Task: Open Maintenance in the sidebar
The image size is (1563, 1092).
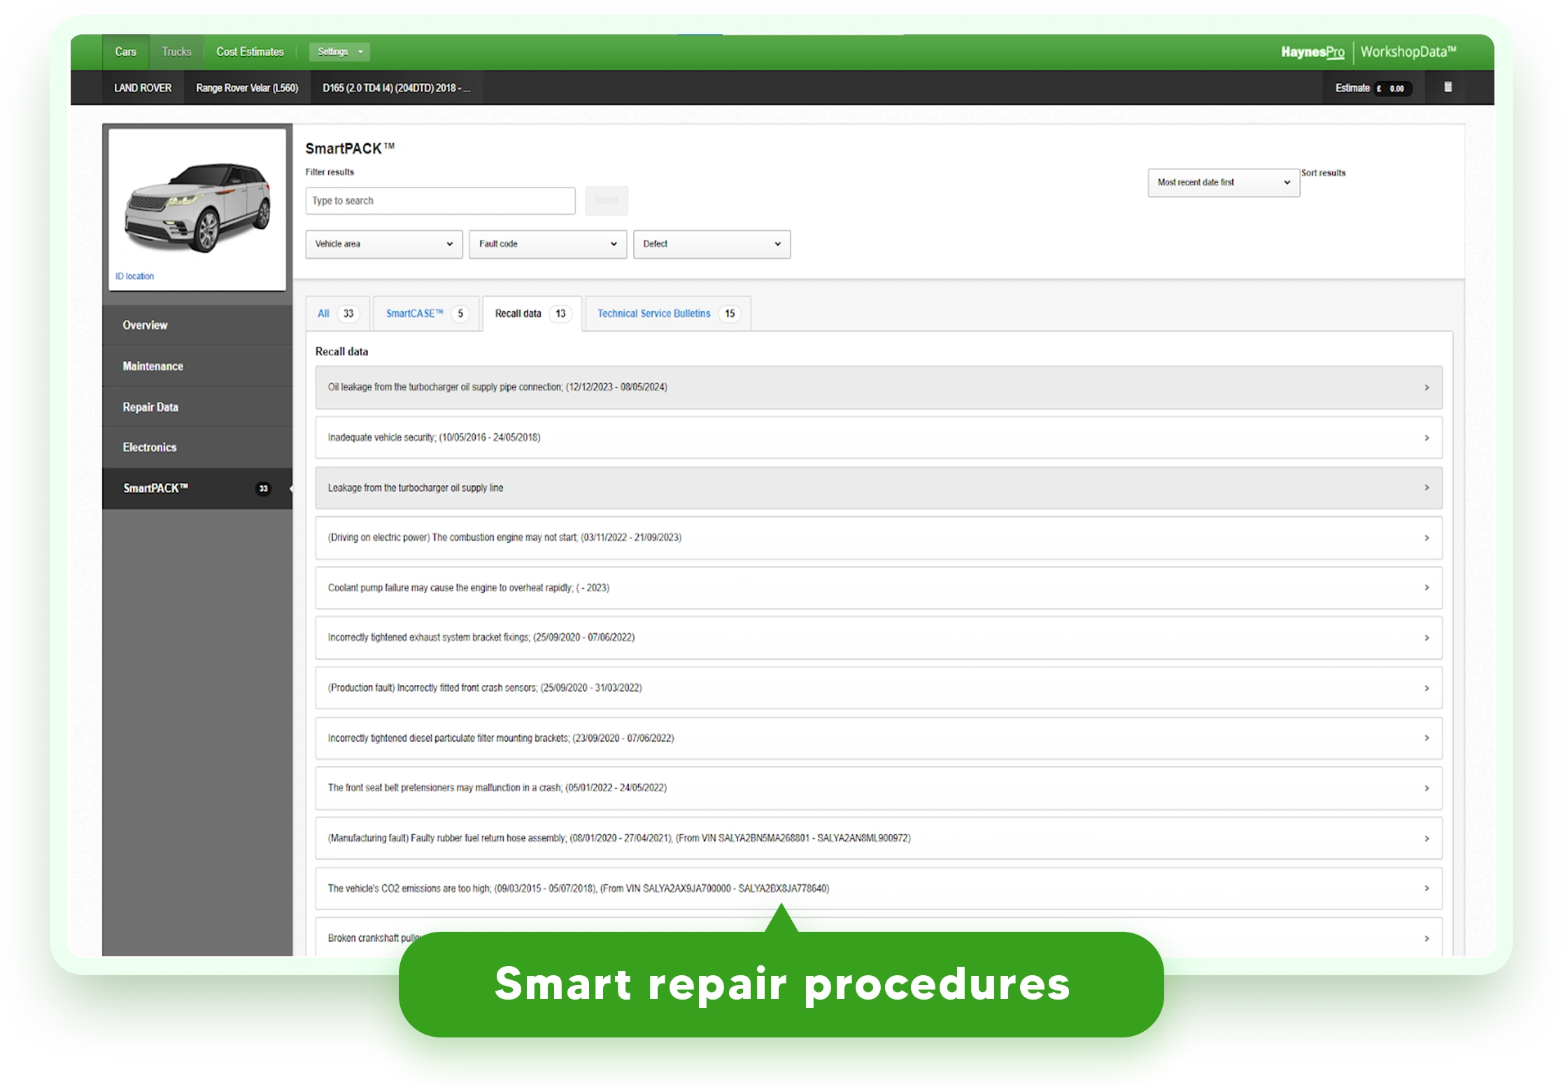Action: click(197, 366)
